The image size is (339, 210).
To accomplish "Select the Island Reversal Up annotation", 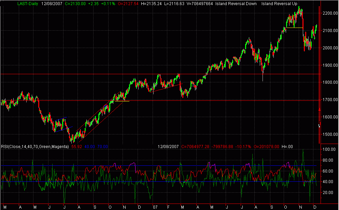I will pos(281,4).
